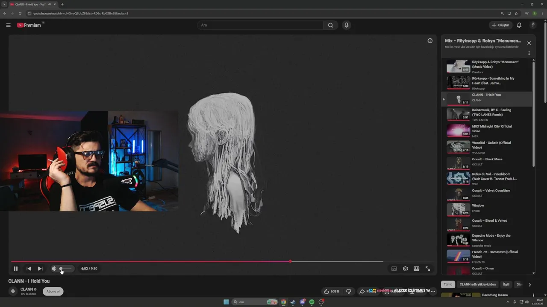Open the Mix playlist three-dot menu
This screenshot has height=307, width=547.
(529, 53)
